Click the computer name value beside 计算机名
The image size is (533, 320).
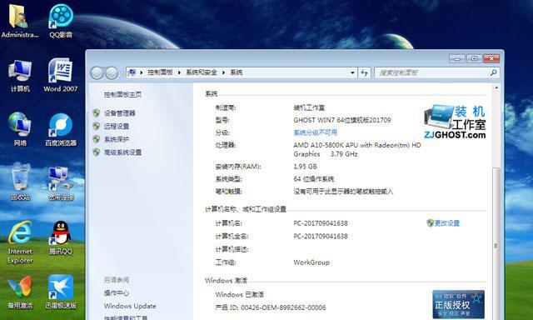321,223
